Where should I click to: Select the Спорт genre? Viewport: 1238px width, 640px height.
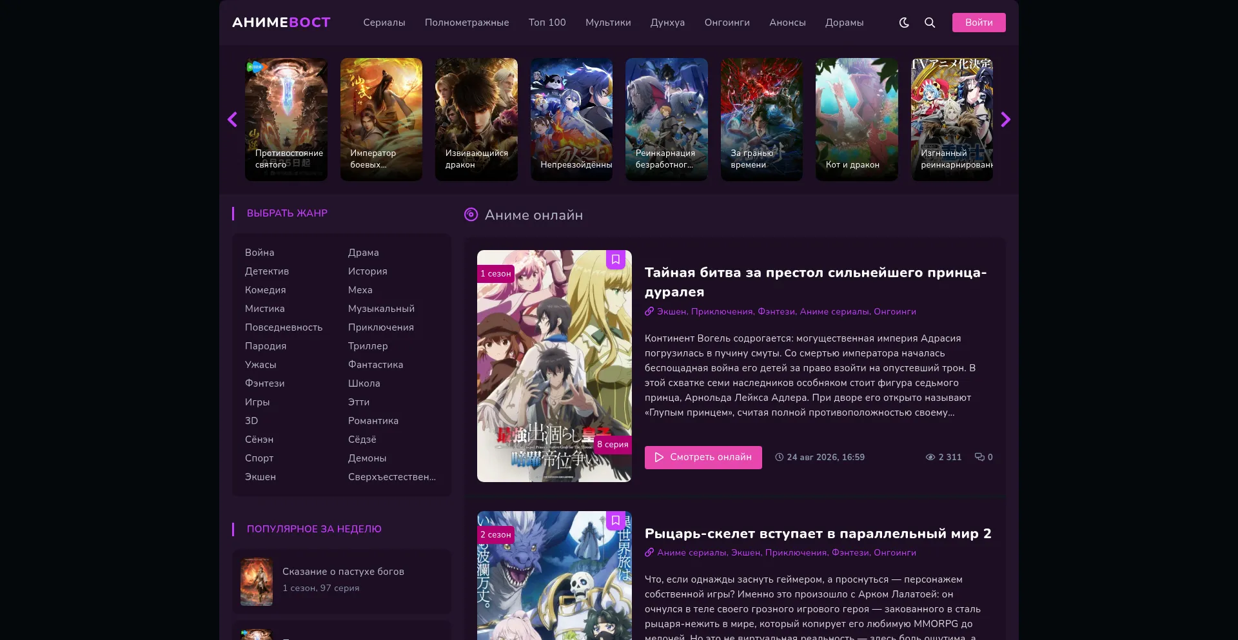259,458
